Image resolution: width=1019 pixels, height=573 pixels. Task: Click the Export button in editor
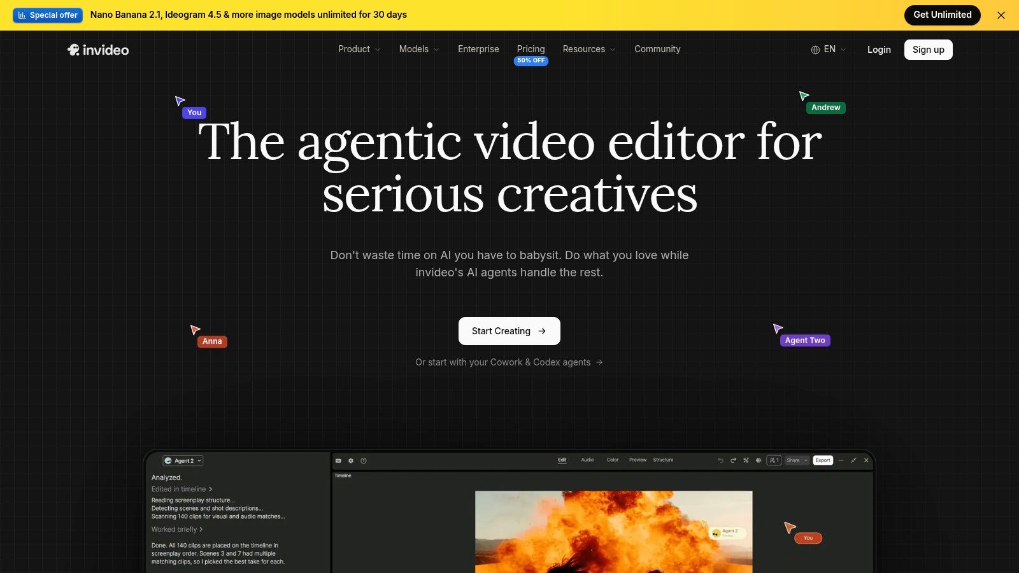[x=823, y=460]
